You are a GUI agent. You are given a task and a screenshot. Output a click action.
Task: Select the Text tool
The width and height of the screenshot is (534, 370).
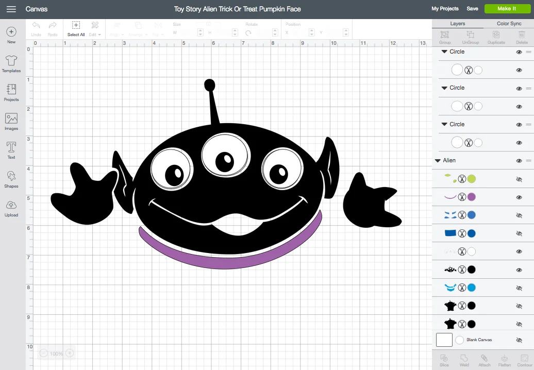[11, 150]
